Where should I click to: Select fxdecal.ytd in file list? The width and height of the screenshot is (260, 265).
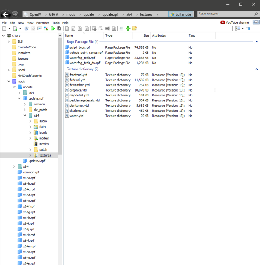(x=78, y=80)
